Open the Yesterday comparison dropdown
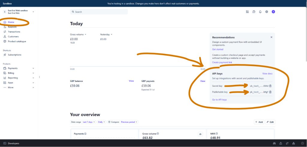The width and height of the screenshot is (307, 147). pyautogui.click(x=106, y=34)
